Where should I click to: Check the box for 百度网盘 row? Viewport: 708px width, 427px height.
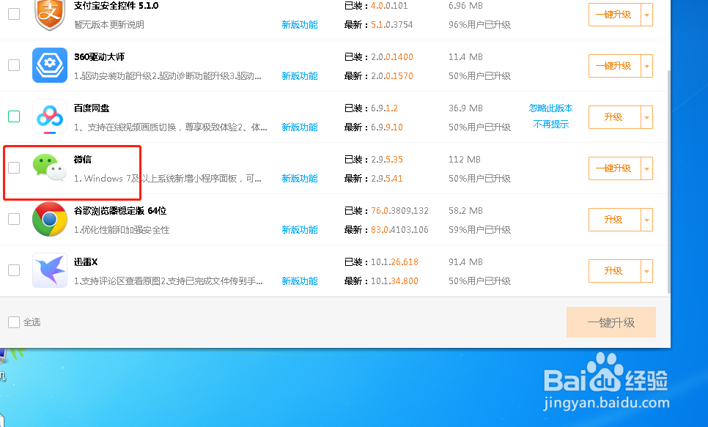coord(14,116)
